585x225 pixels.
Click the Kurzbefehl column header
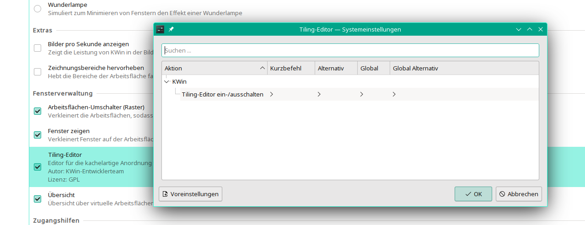pyautogui.click(x=291, y=68)
